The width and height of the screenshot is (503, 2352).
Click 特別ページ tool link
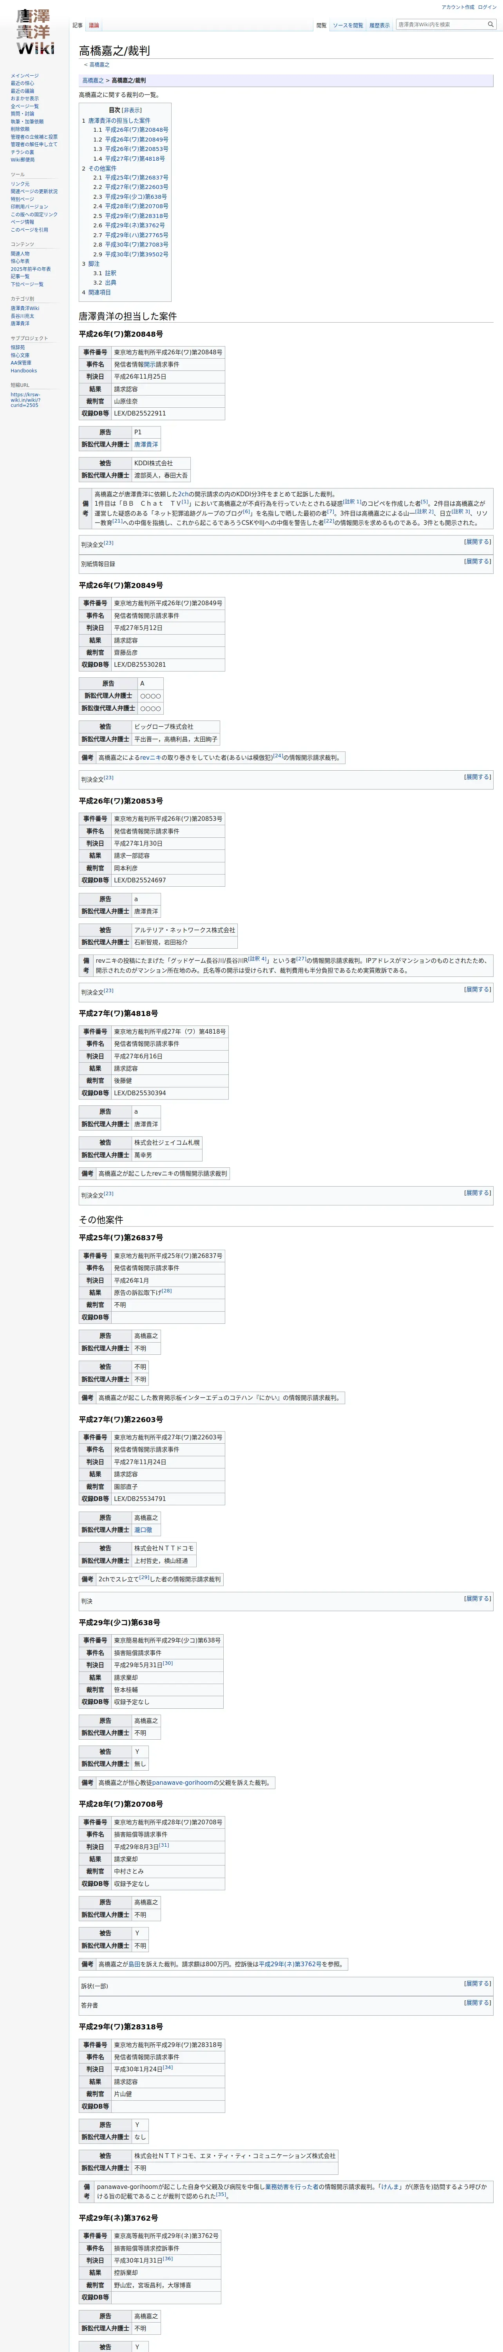click(22, 199)
